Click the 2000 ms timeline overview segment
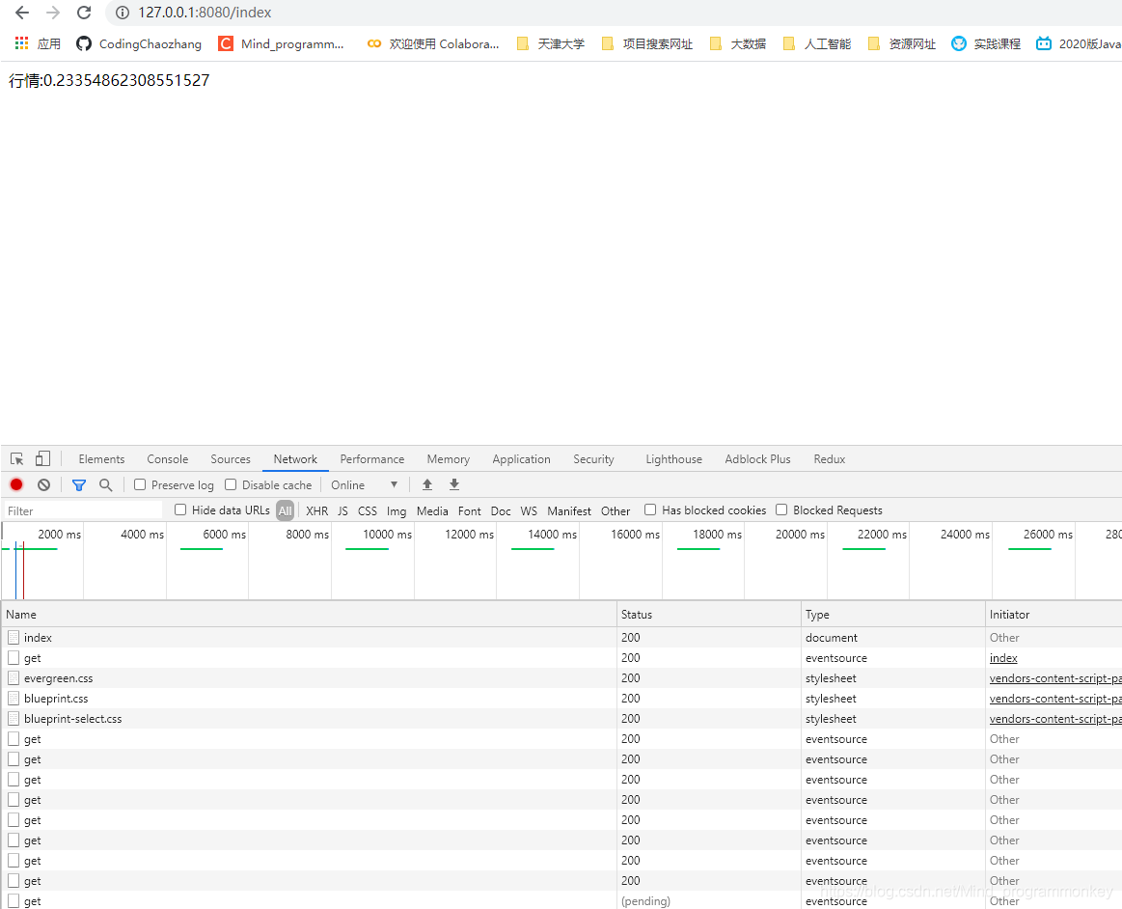 pos(42,561)
